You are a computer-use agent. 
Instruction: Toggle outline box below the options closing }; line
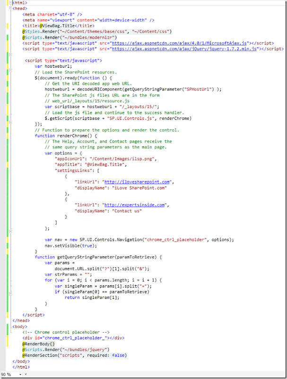pos(10,231)
